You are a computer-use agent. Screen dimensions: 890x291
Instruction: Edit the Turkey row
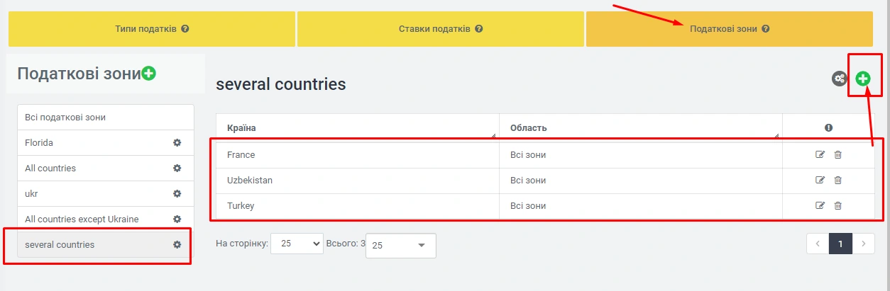[820, 206]
